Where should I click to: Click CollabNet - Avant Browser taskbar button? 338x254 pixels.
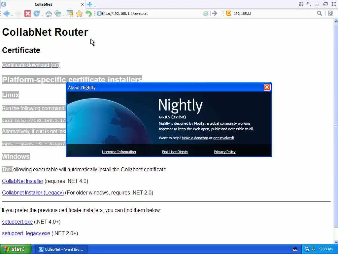pyautogui.click(x=61, y=249)
